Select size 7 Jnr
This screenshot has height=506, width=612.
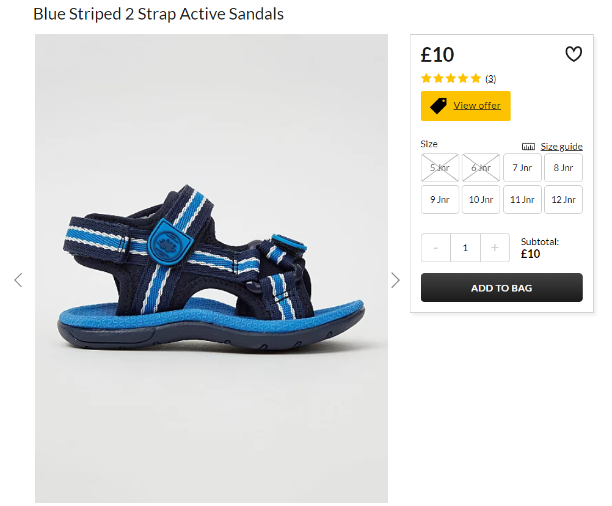[522, 168]
